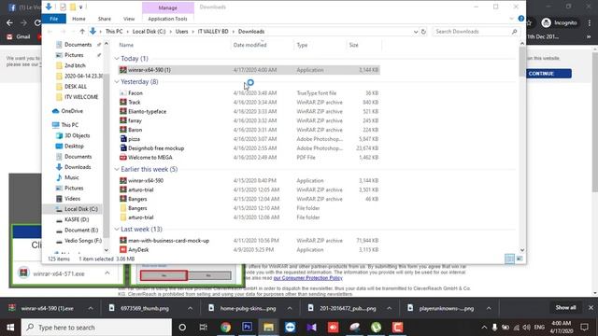This screenshot has height=336, width=598.
Task: Click the Refresh button in address bar
Action: point(423,32)
